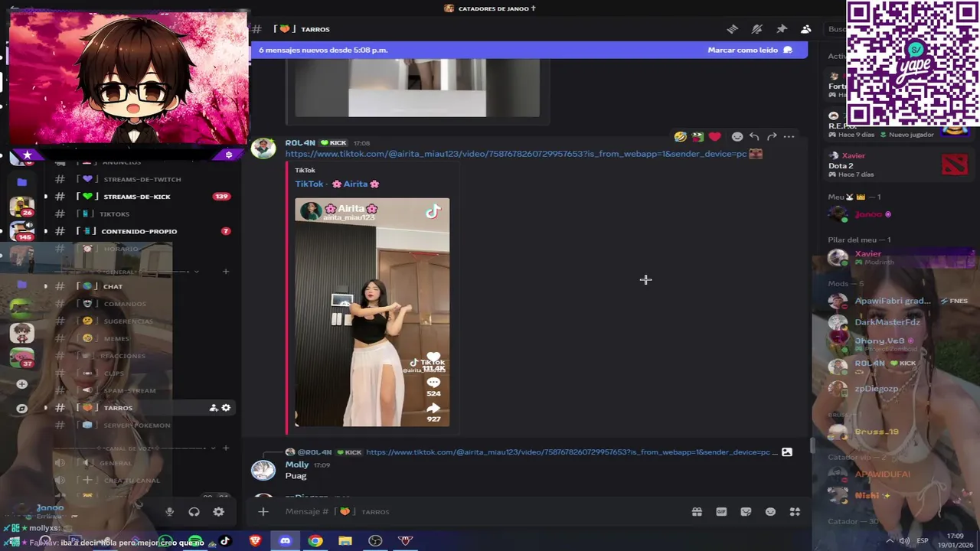This screenshot has width=980, height=551.
Task: Join the Crea tu canal voice channel
Action: 142,481
